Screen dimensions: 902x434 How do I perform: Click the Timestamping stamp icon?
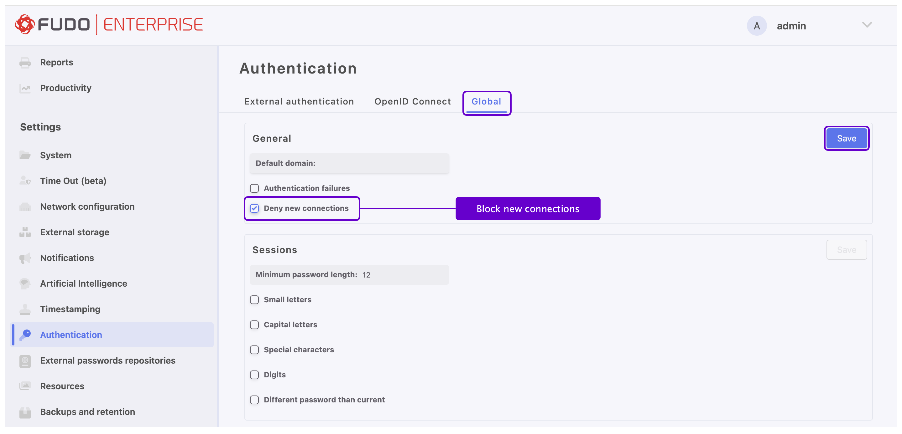click(x=25, y=309)
